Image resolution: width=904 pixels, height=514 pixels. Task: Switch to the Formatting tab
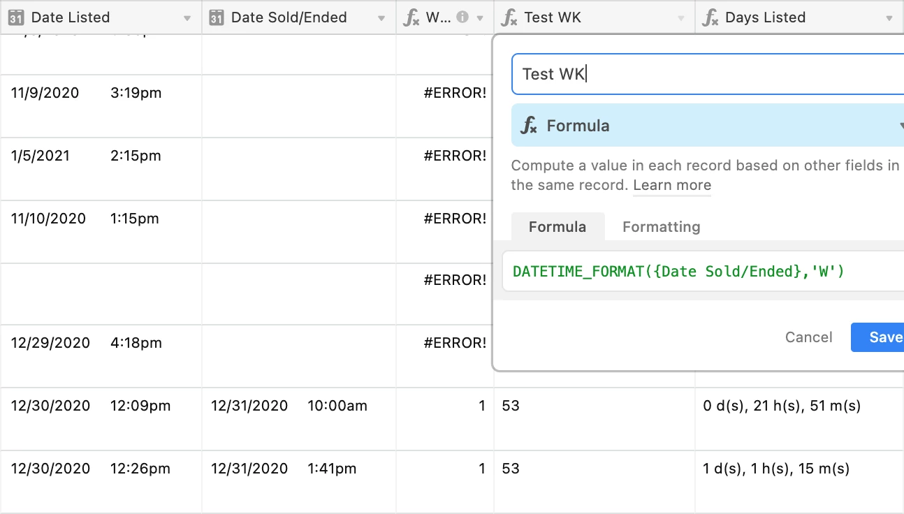tap(662, 227)
